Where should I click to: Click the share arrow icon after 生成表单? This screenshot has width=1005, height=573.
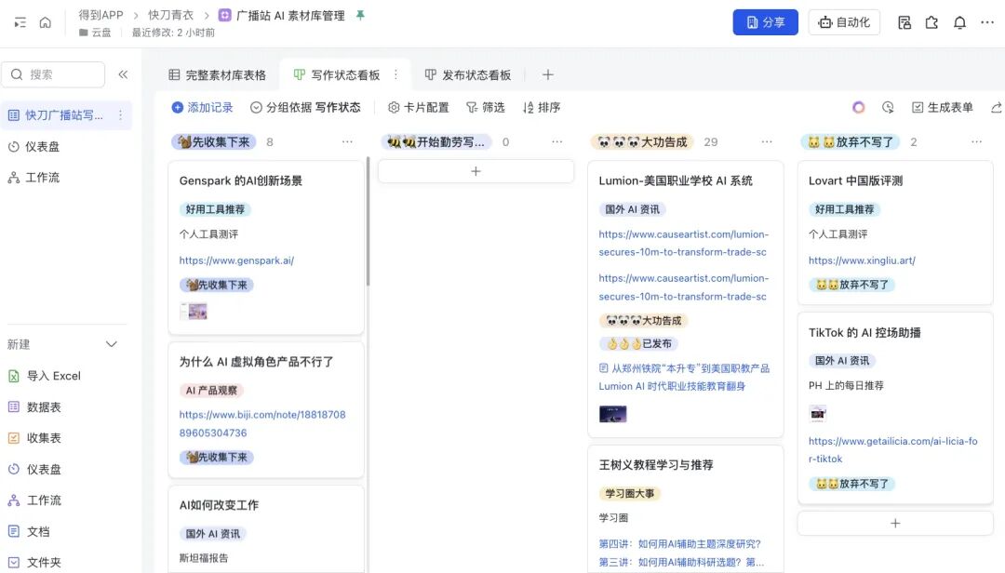(x=996, y=107)
